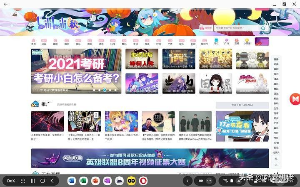Image resolution: width=300 pixels, height=187 pixels.
Task: Open the DECO*27 video thumbnail
Action: (x=252, y=59)
